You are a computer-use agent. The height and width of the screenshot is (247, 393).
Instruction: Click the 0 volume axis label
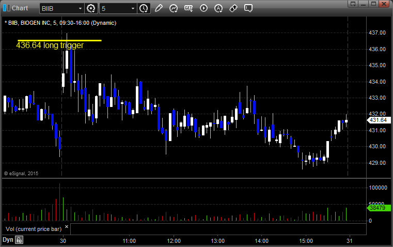tap(370, 221)
